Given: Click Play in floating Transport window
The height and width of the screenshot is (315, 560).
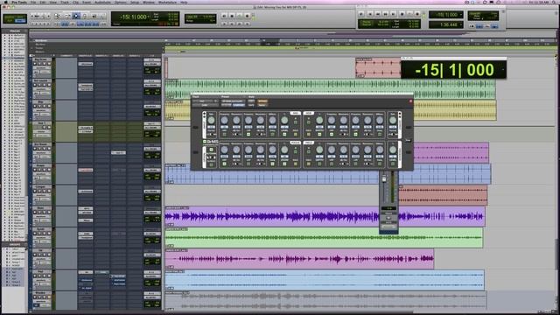Looking at the screenshot, I should click(x=409, y=14).
